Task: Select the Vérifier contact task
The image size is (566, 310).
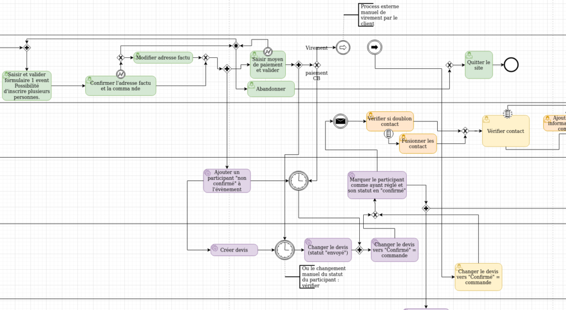Action: pyautogui.click(x=506, y=131)
